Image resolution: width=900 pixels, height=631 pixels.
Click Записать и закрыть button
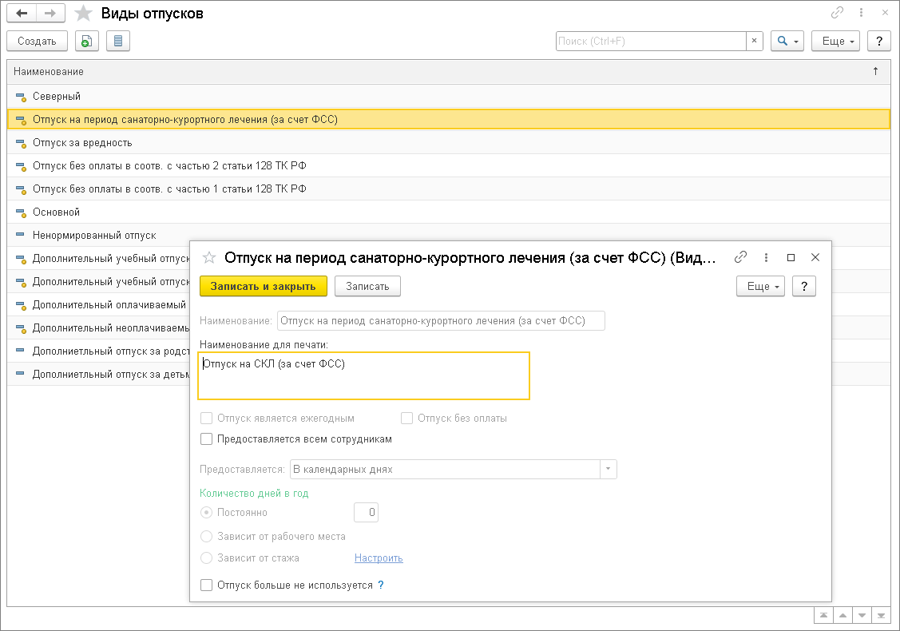coord(264,286)
